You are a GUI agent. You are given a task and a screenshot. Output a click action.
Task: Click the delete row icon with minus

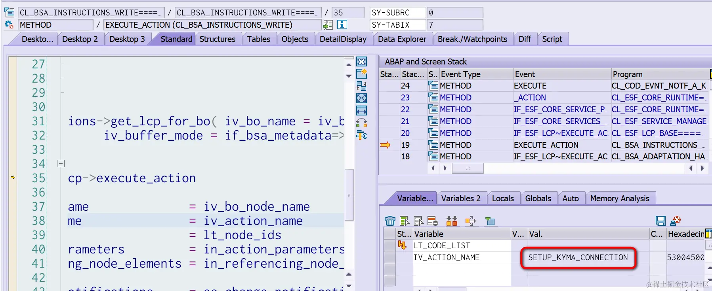pyautogui.click(x=433, y=221)
